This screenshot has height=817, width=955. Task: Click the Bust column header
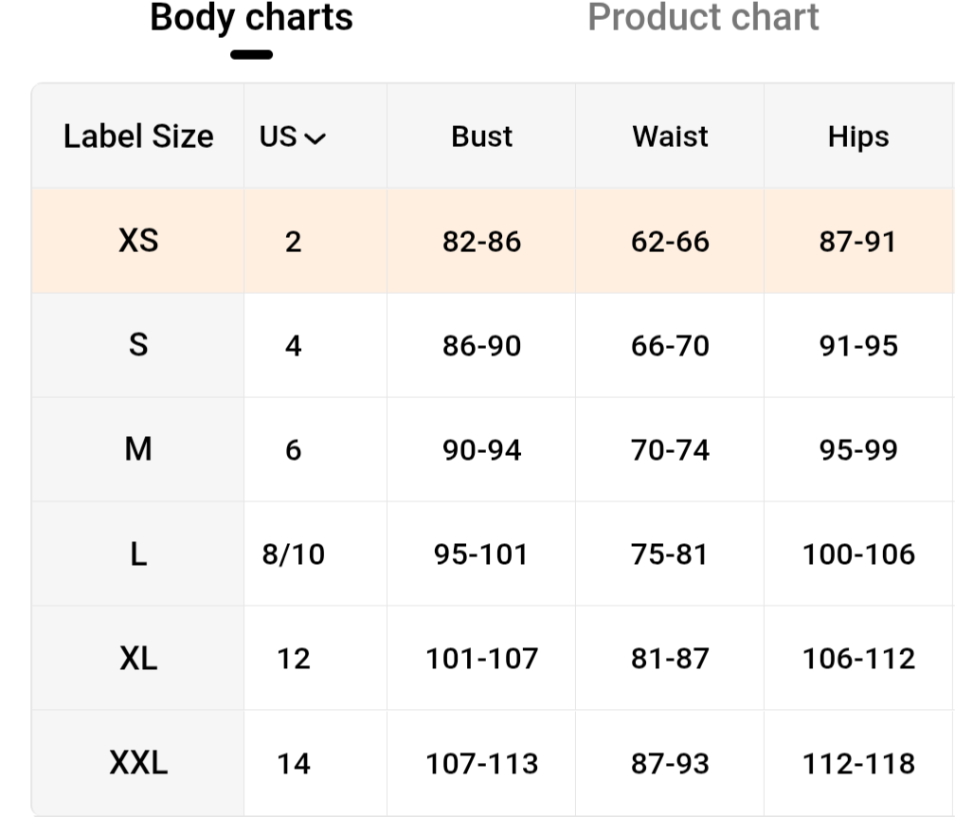(x=481, y=136)
